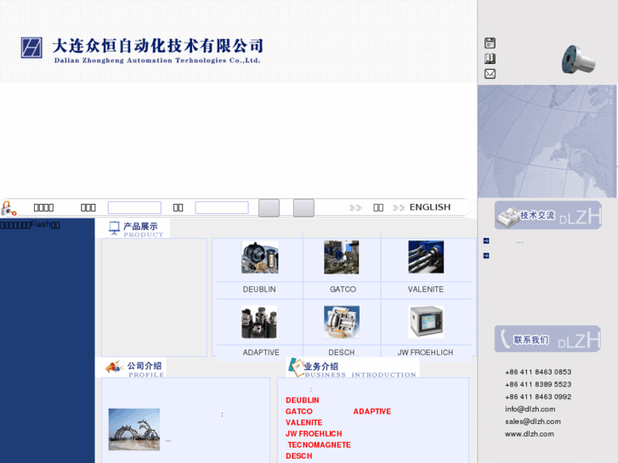The width and height of the screenshot is (618, 463).
Task: Click the save/disk icon in the sidebar
Action: [490, 43]
